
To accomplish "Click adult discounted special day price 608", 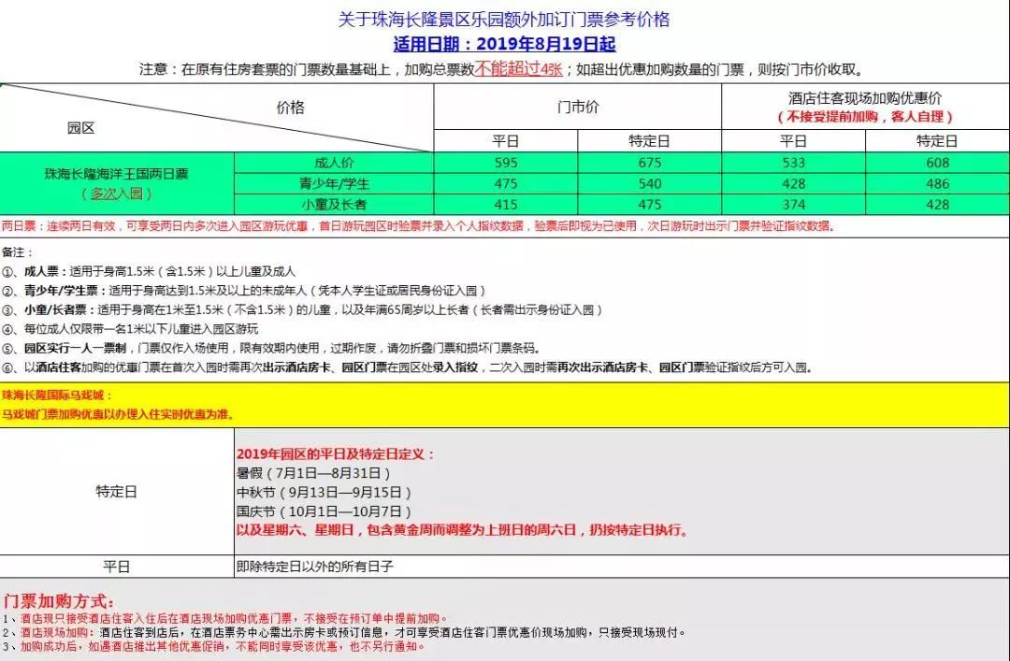I will click(937, 163).
